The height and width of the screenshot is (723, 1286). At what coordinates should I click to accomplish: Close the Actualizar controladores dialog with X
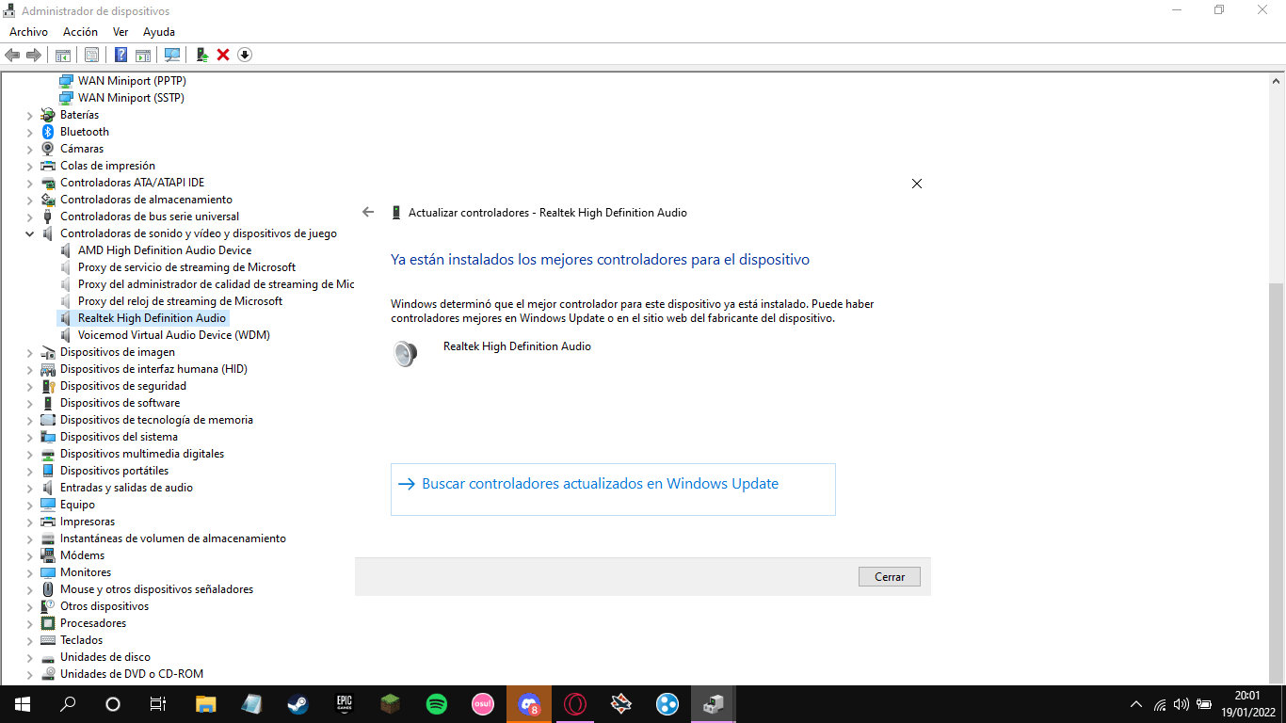coord(917,184)
